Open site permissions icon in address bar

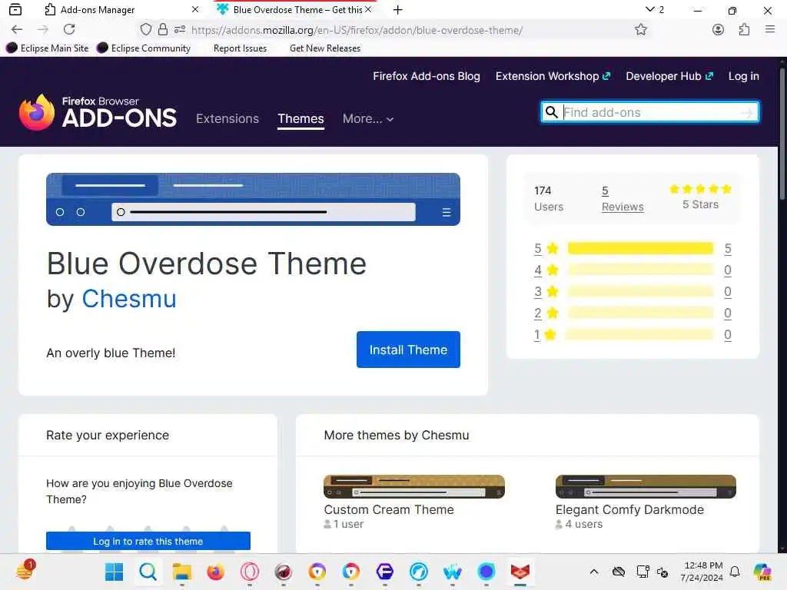click(x=180, y=30)
